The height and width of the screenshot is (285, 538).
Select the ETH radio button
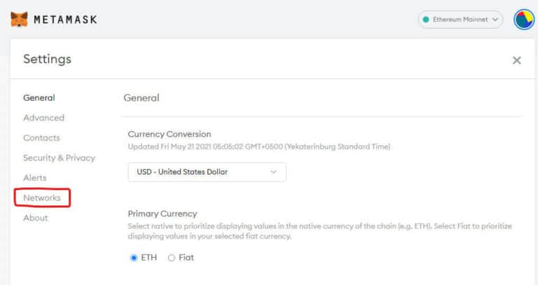pyautogui.click(x=134, y=258)
